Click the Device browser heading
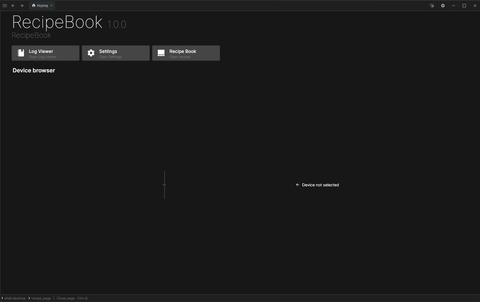This screenshot has width=480, height=302. click(33, 70)
